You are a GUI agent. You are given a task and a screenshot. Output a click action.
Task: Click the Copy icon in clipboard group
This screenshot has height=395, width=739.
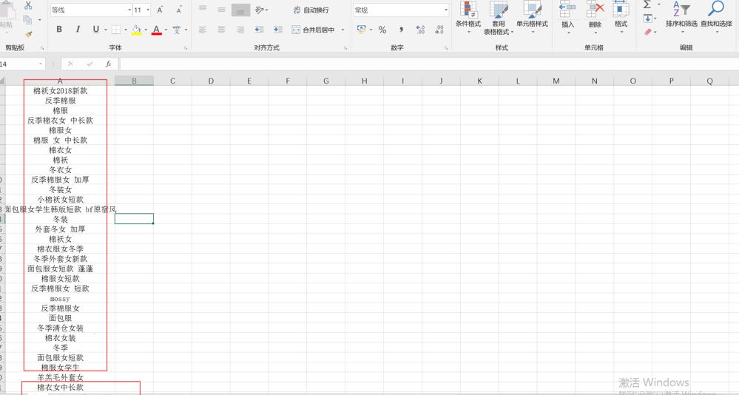coord(27,20)
